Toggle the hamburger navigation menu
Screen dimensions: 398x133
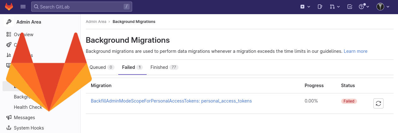pos(23,7)
